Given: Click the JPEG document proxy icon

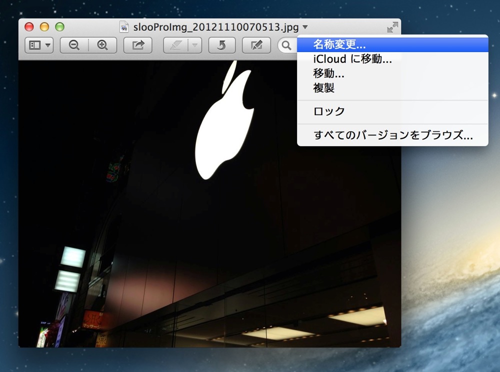Looking at the screenshot, I should pyautogui.click(x=124, y=27).
